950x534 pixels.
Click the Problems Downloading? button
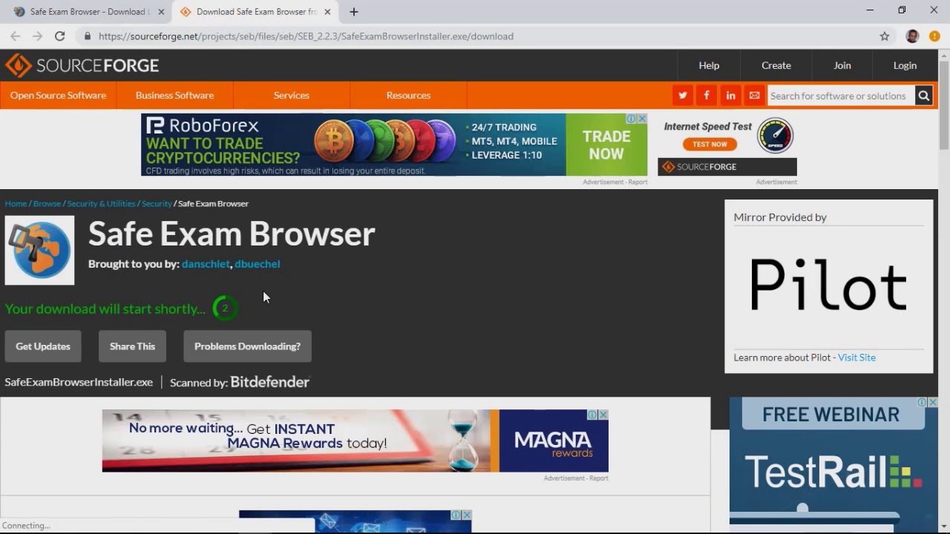tap(247, 346)
